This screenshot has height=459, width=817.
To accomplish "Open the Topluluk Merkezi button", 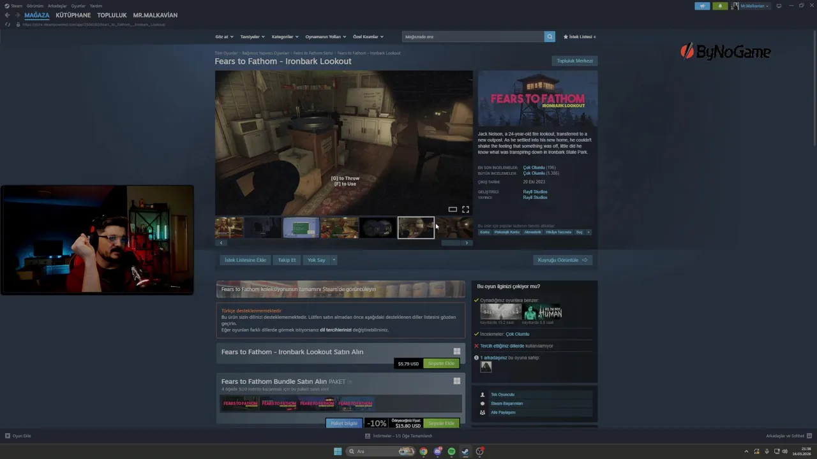I will 574,61.
